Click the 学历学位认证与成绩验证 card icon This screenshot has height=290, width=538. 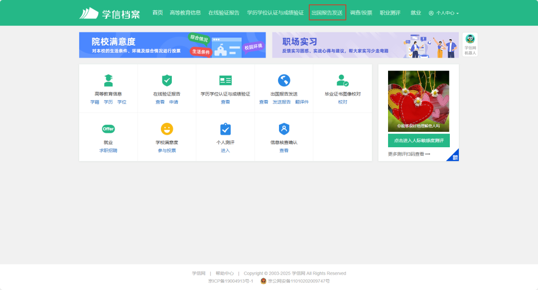(x=226, y=81)
